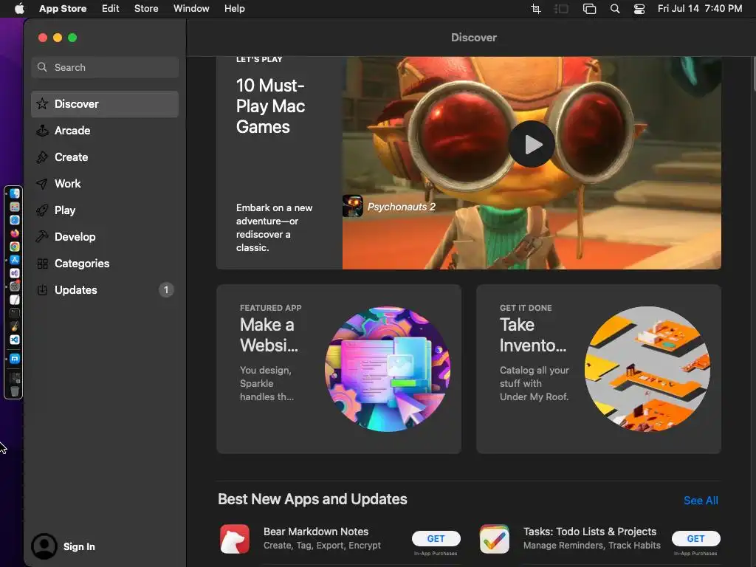Open Firefox from the dock
Image resolution: width=756 pixels, height=567 pixels.
pos(15,233)
